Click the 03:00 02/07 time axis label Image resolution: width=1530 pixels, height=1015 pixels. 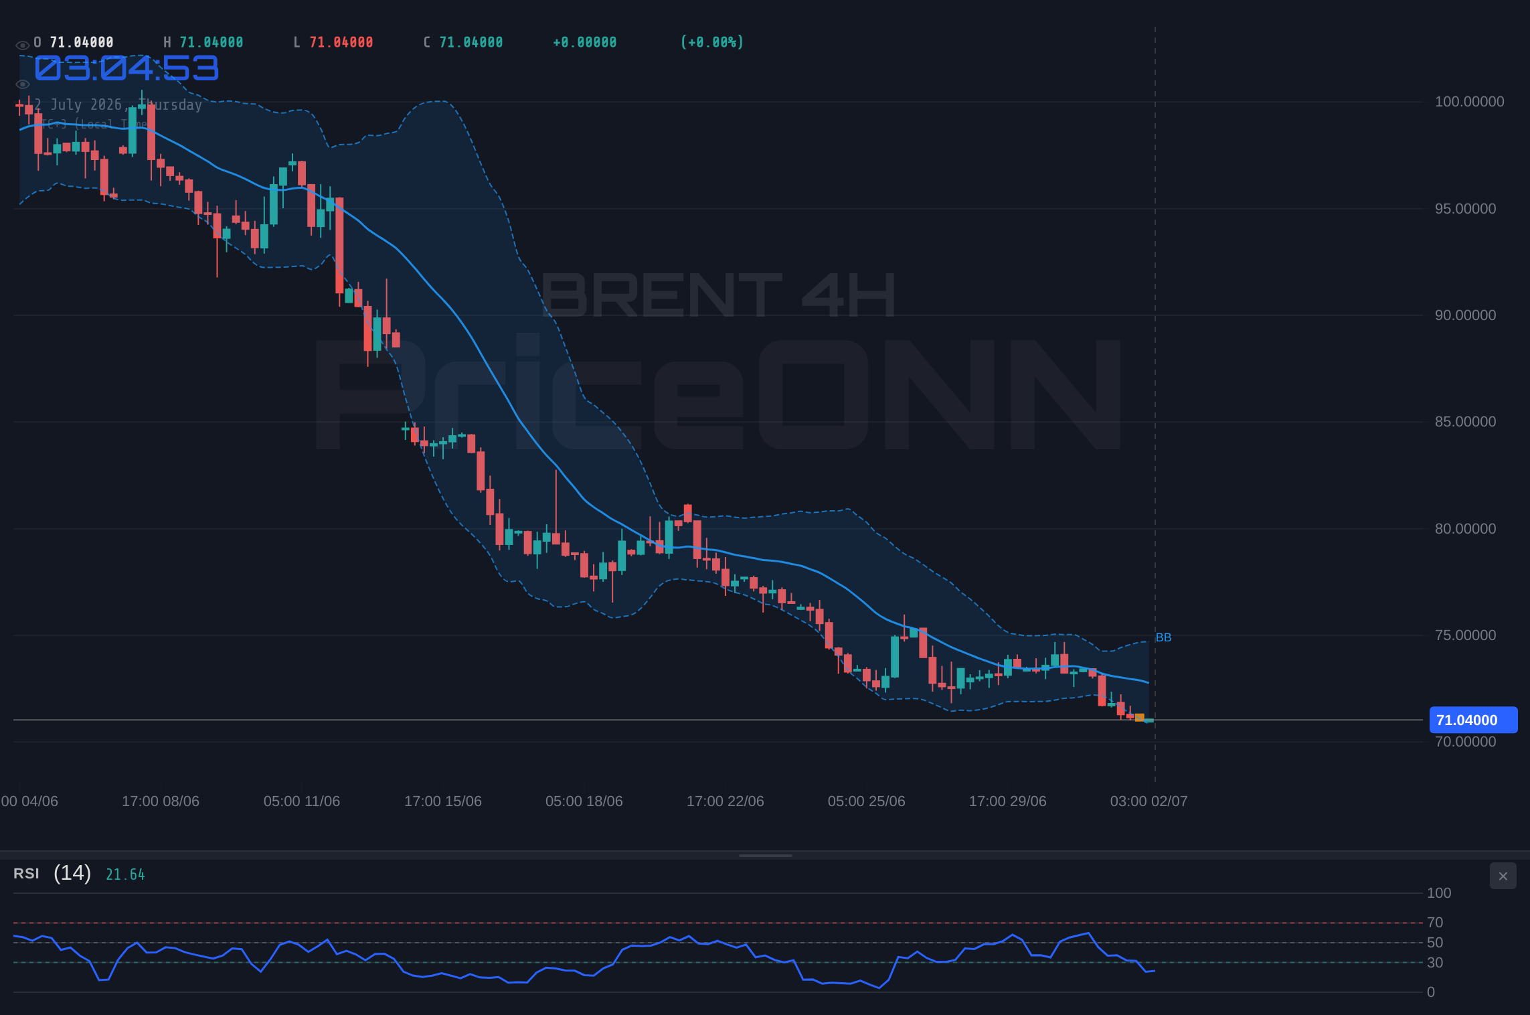coord(1149,801)
